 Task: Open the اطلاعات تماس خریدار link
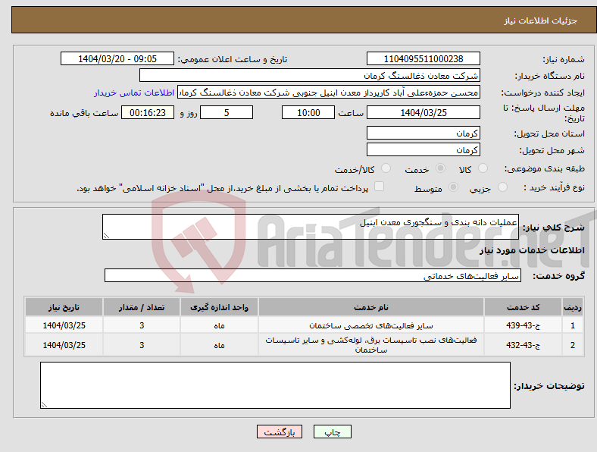pyautogui.click(x=134, y=93)
